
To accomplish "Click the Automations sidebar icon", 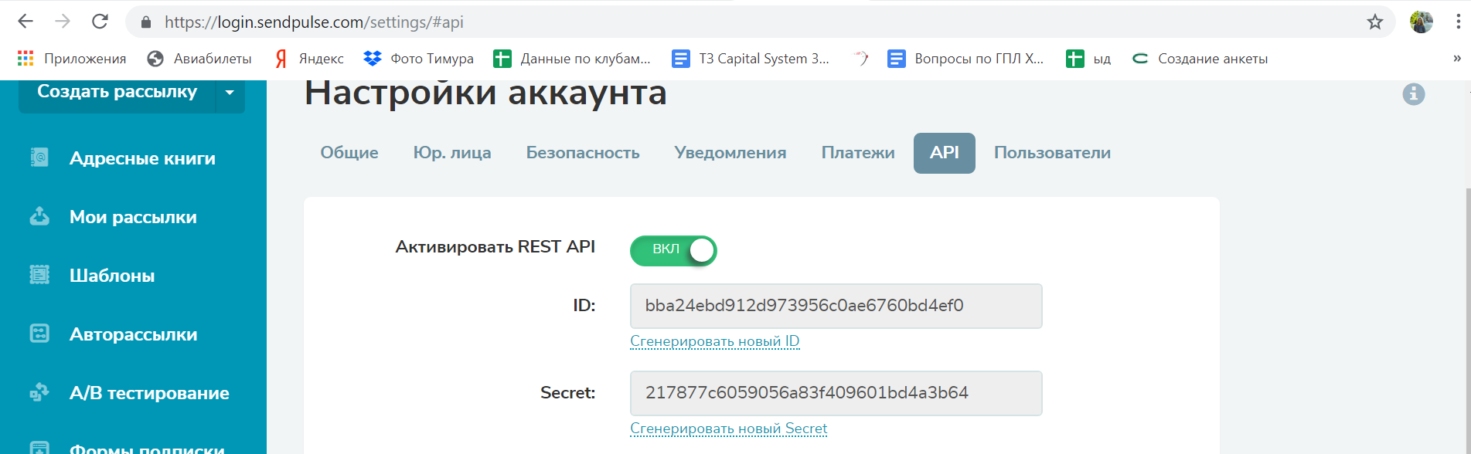I will [39, 334].
